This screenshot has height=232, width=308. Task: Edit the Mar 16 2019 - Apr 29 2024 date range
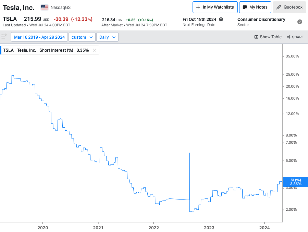[x=39, y=37]
